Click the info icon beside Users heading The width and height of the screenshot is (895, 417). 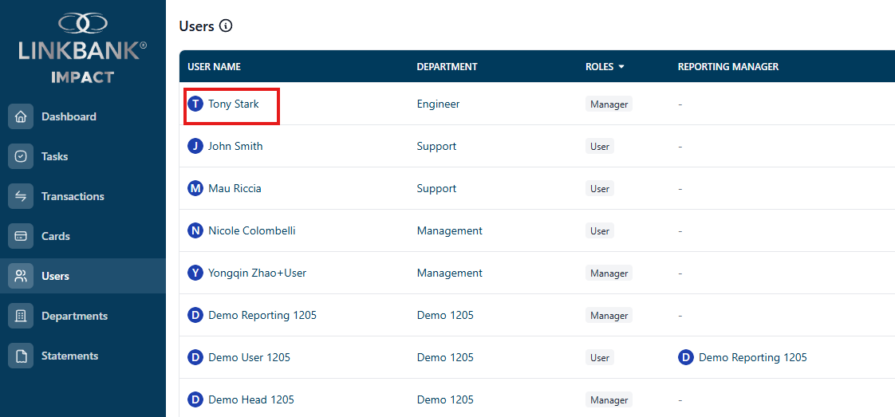click(226, 26)
